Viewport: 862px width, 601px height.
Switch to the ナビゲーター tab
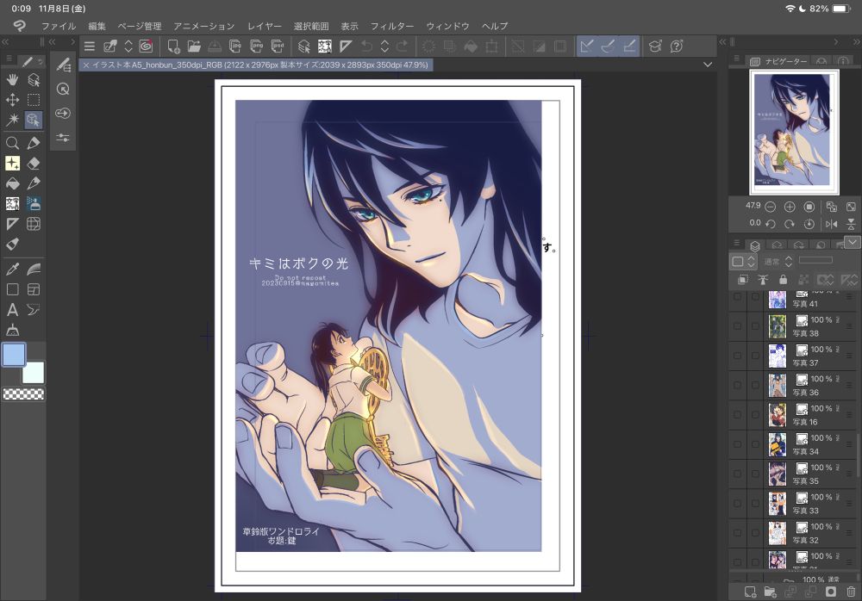click(779, 61)
